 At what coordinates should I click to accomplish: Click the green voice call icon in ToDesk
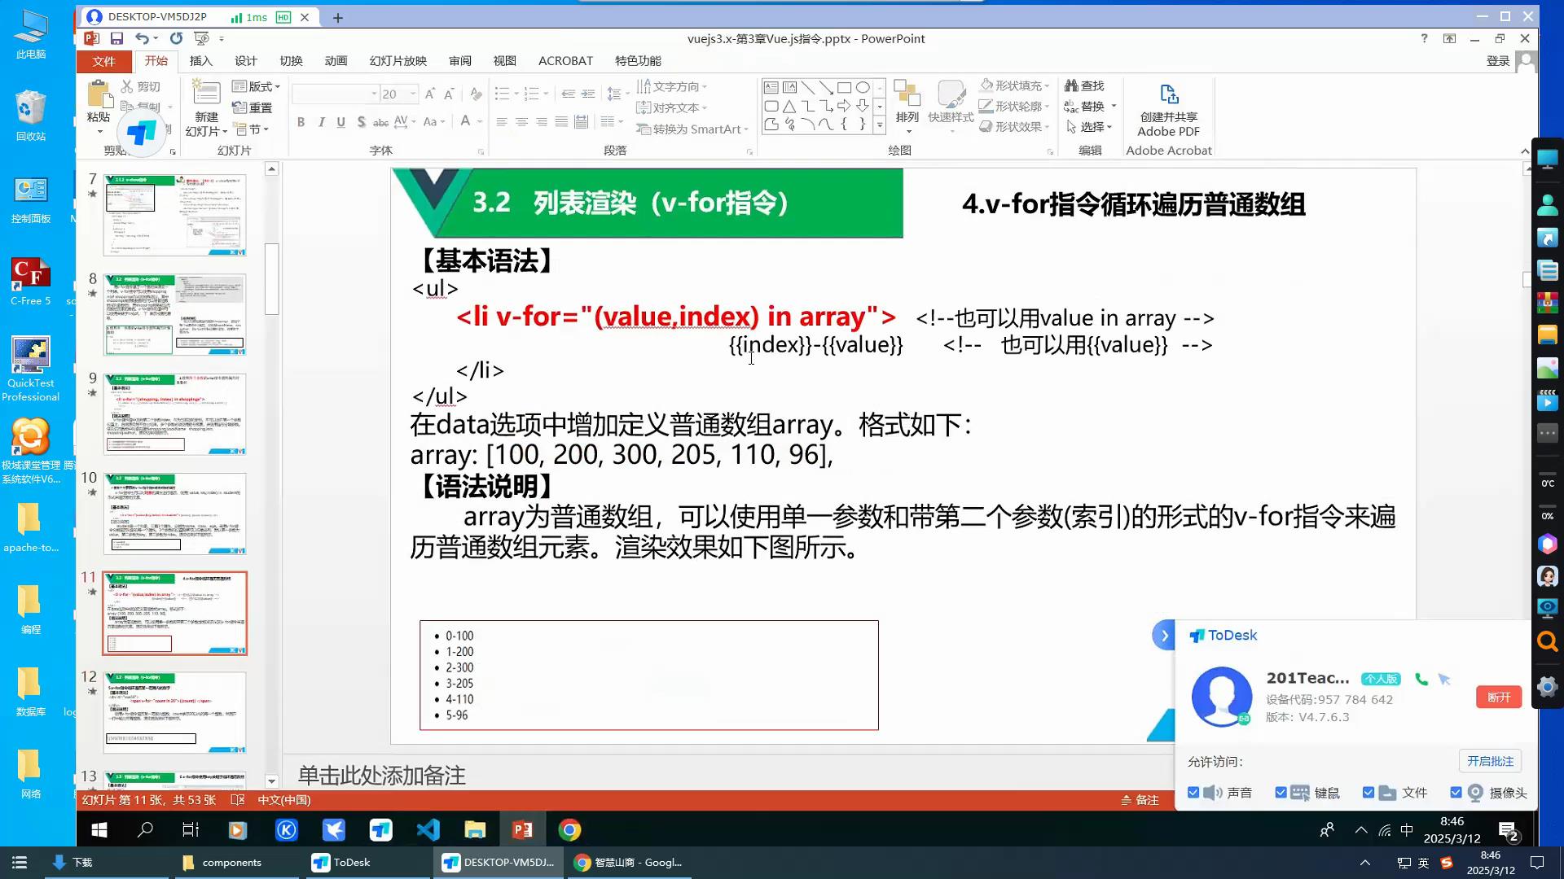pyautogui.click(x=1421, y=679)
